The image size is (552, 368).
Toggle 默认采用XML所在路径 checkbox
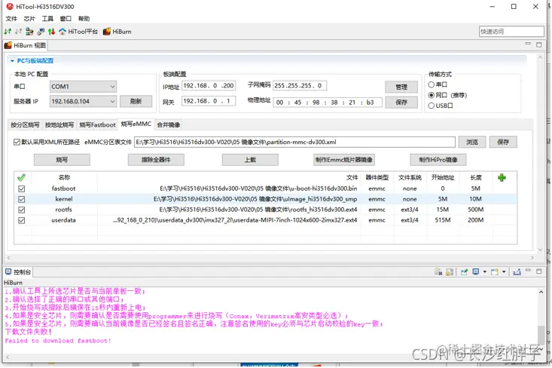pyautogui.click(x=17, y=142)
